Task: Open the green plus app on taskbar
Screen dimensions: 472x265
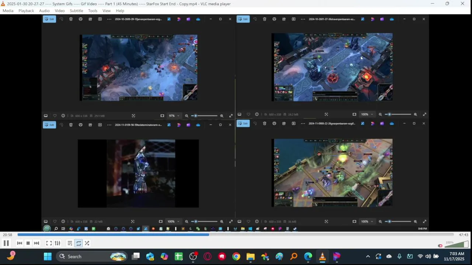Action: coord(178,257)
